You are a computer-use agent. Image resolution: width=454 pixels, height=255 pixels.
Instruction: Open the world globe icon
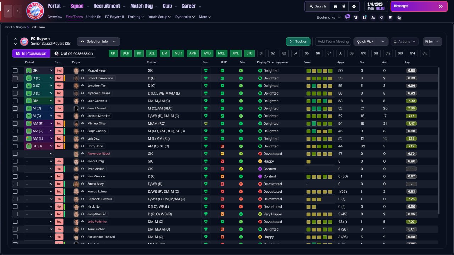click(344, 6)
